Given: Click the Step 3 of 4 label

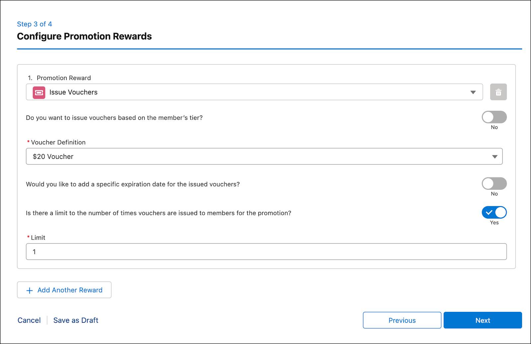Looking at the screenshot, I should click(35, 24).
